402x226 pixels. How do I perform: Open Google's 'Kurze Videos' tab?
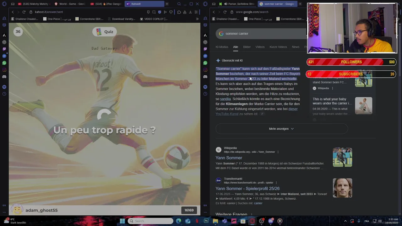pos(278,47)
